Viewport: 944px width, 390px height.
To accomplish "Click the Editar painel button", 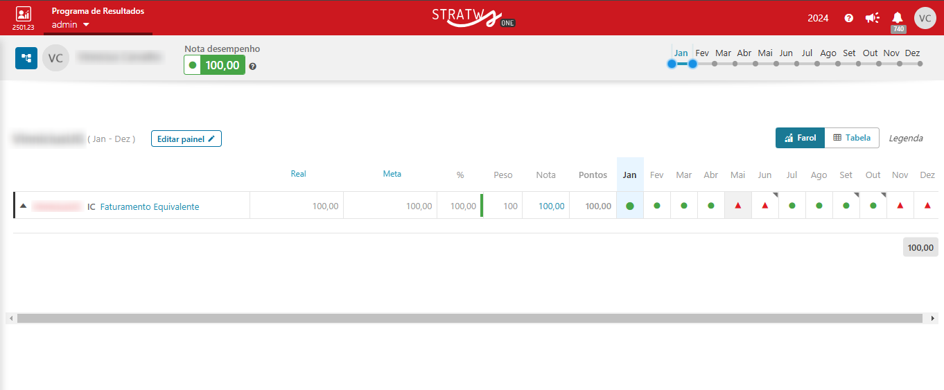I will coord(186,139).
